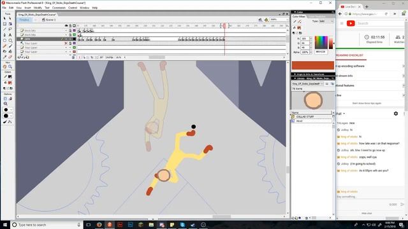Screen dimensions: 408x229
Task: Select the Text tool
Action: (x=10, y=35)
